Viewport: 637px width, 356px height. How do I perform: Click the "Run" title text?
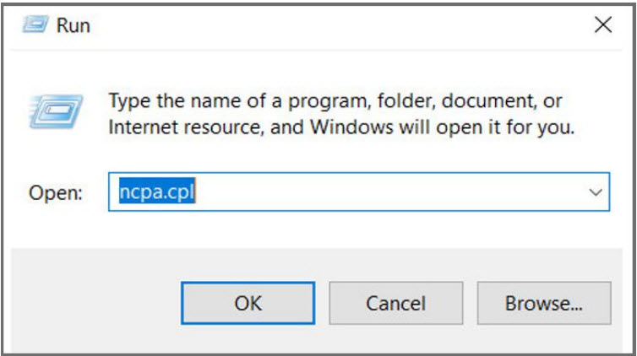(73, 26)
